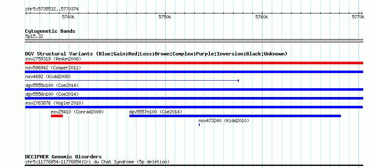Click the 'Cytogenetic Bands' track title
Screen dimensions: 375x168
click(x=50, y=31)
